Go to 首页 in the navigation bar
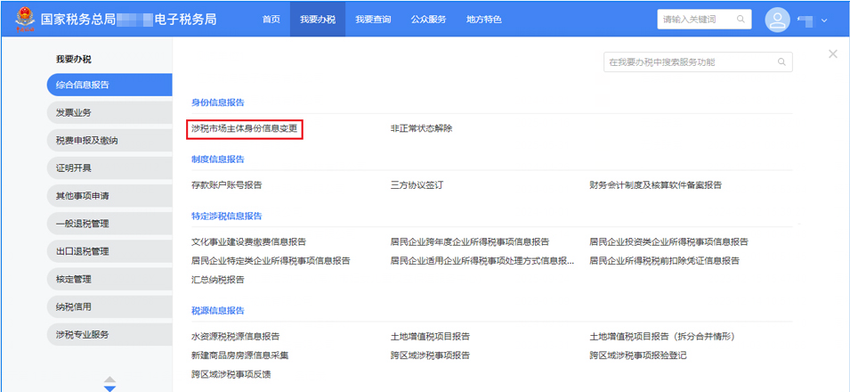 pyautogui.click(x=271, y=20)
